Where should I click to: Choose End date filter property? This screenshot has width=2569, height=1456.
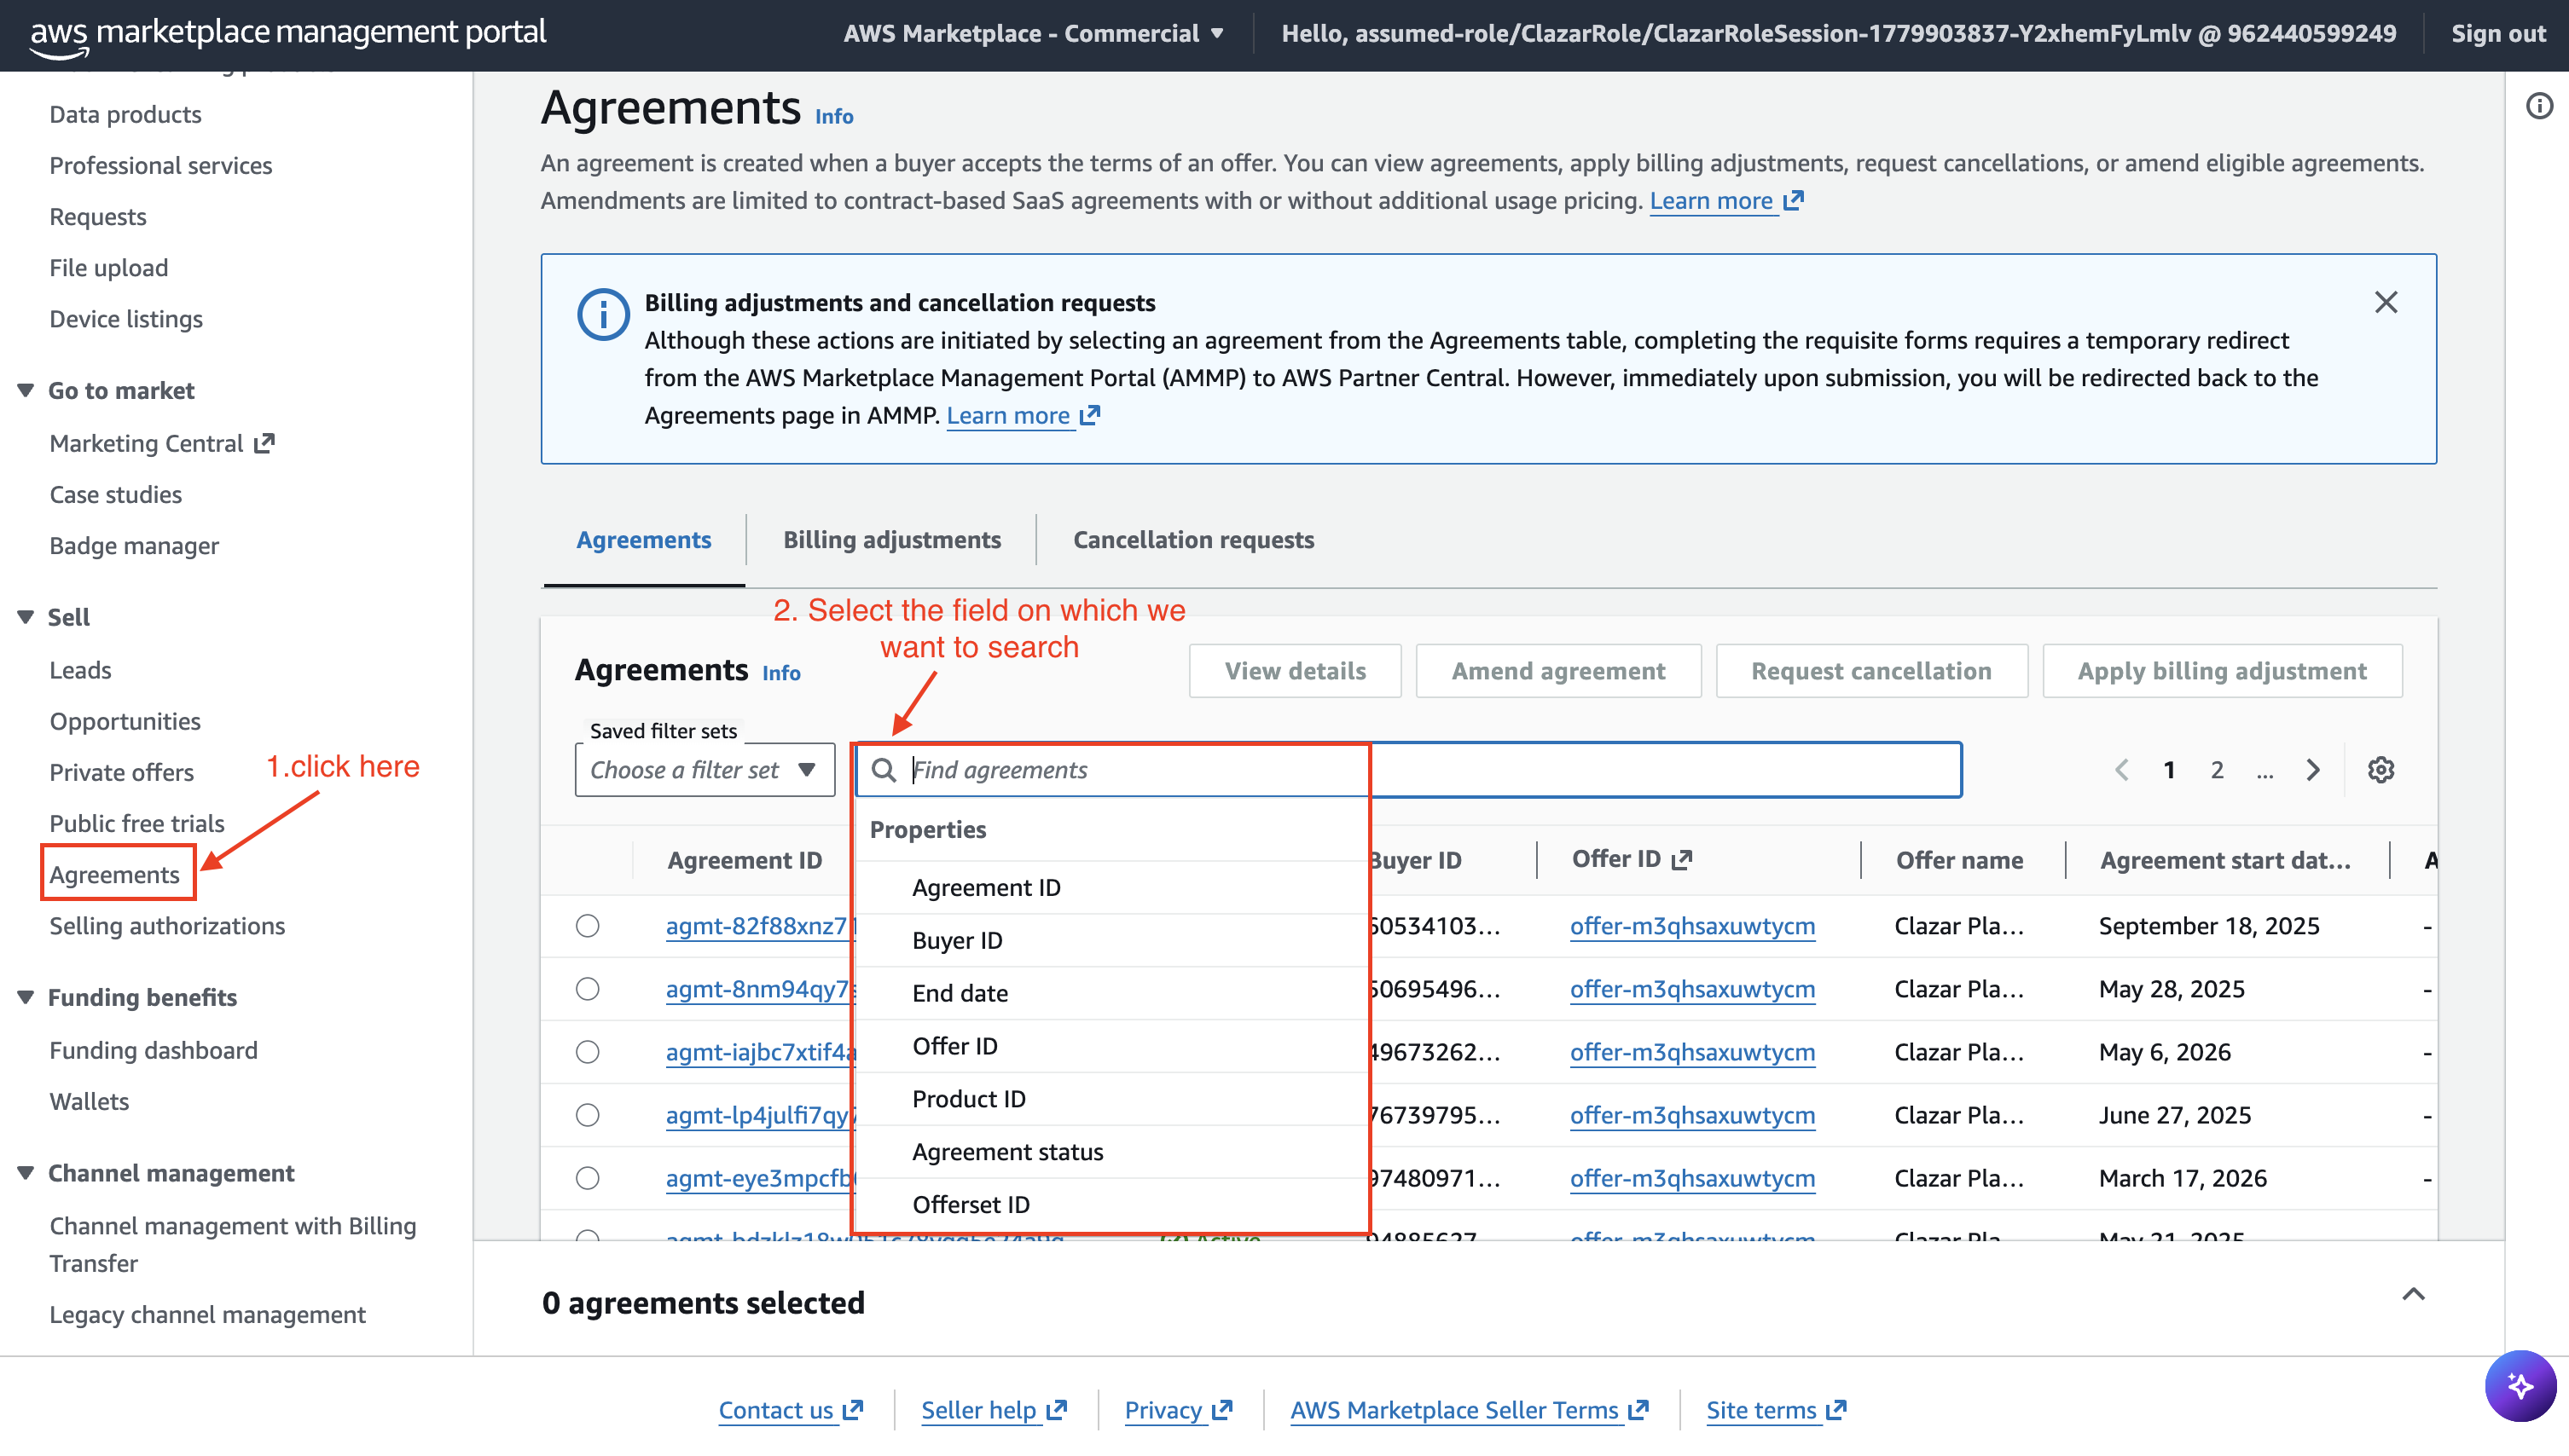[x=1111, y=994]
